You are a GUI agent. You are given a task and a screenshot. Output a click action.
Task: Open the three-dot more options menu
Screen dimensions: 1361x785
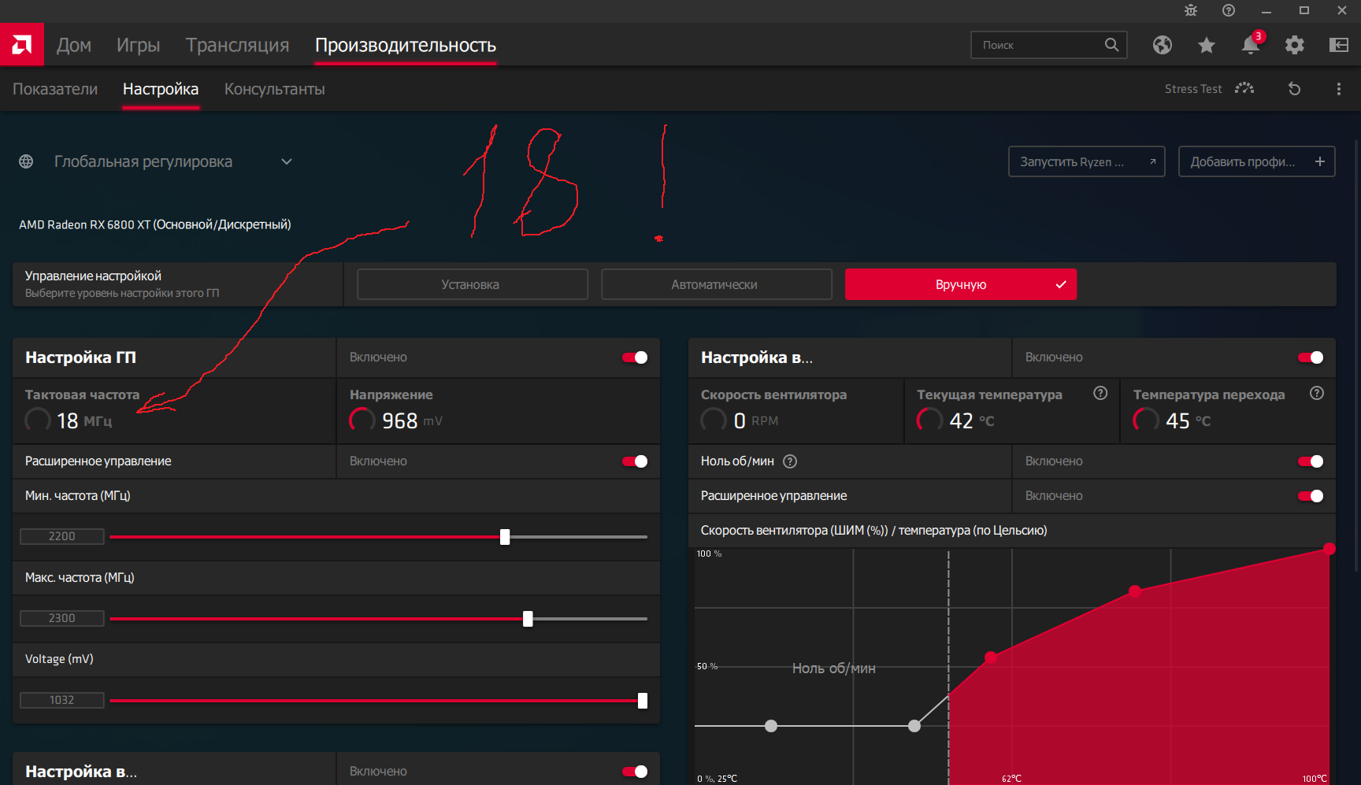(1339, 89)
